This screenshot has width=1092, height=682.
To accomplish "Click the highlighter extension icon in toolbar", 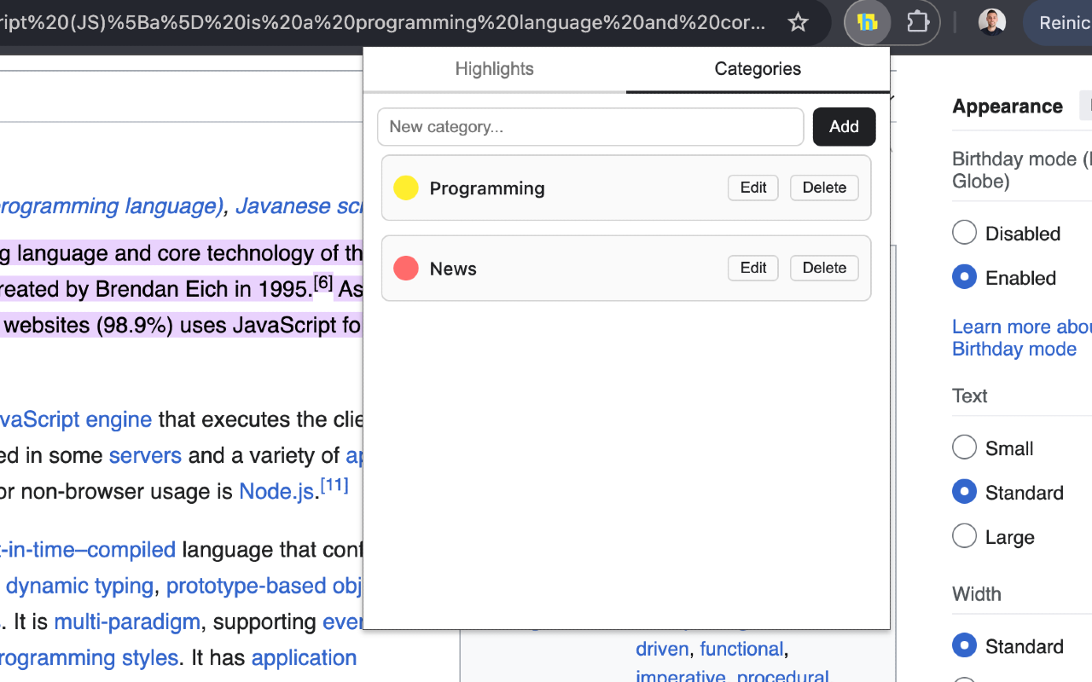I will [x=867, y=22].
